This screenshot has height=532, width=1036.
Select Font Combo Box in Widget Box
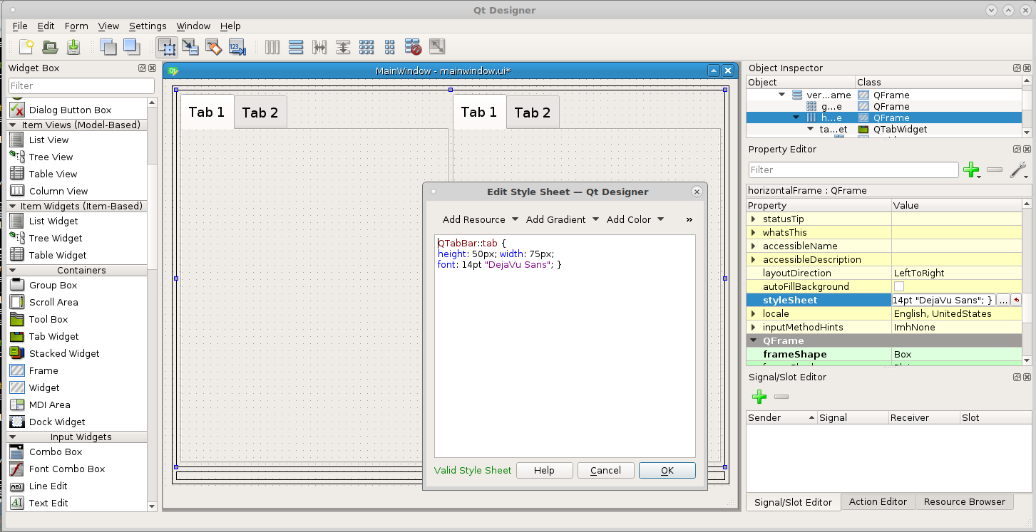pyautogui.click(x=67, y=469)
